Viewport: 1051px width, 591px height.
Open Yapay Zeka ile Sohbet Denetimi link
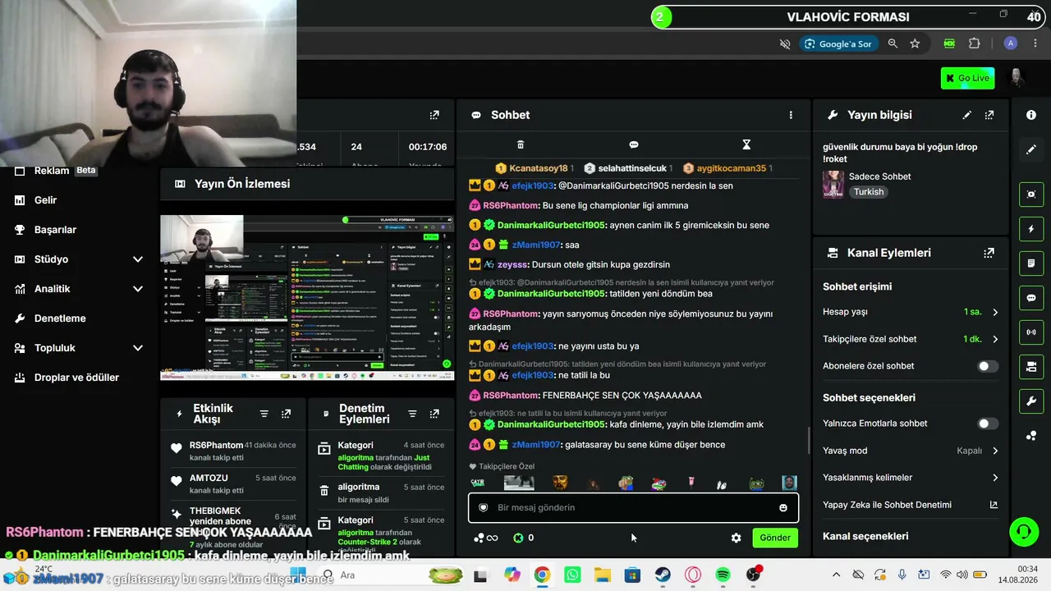tap(911, 505)
